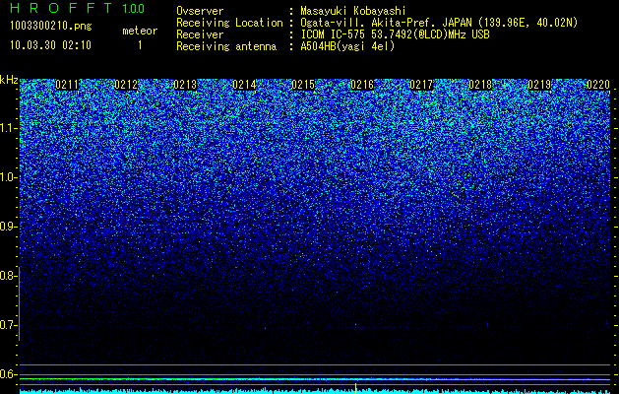Click the meteor count value 1
Image resolution: width=619 pixels, height=394 pixels.
[x=140, y=45]
